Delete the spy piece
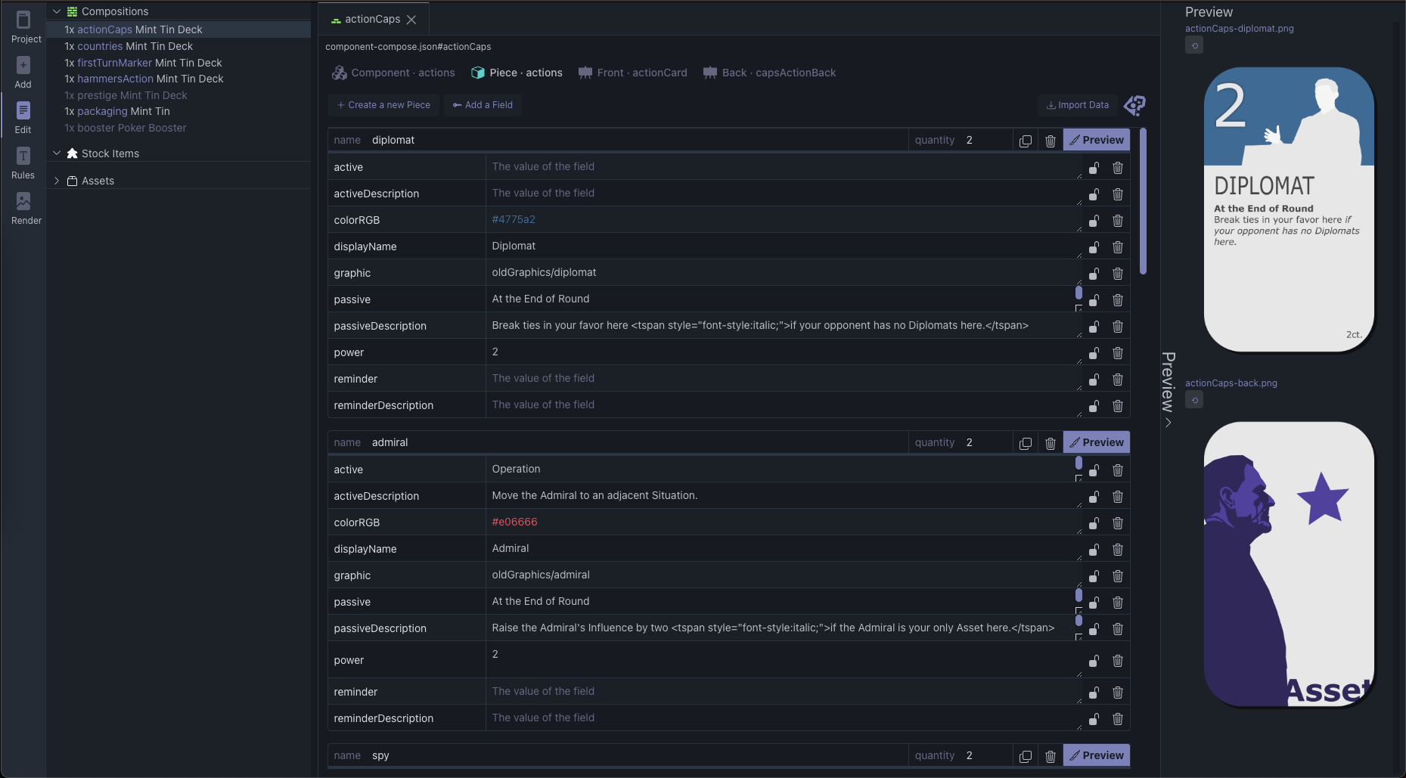 click(1051, 756)
